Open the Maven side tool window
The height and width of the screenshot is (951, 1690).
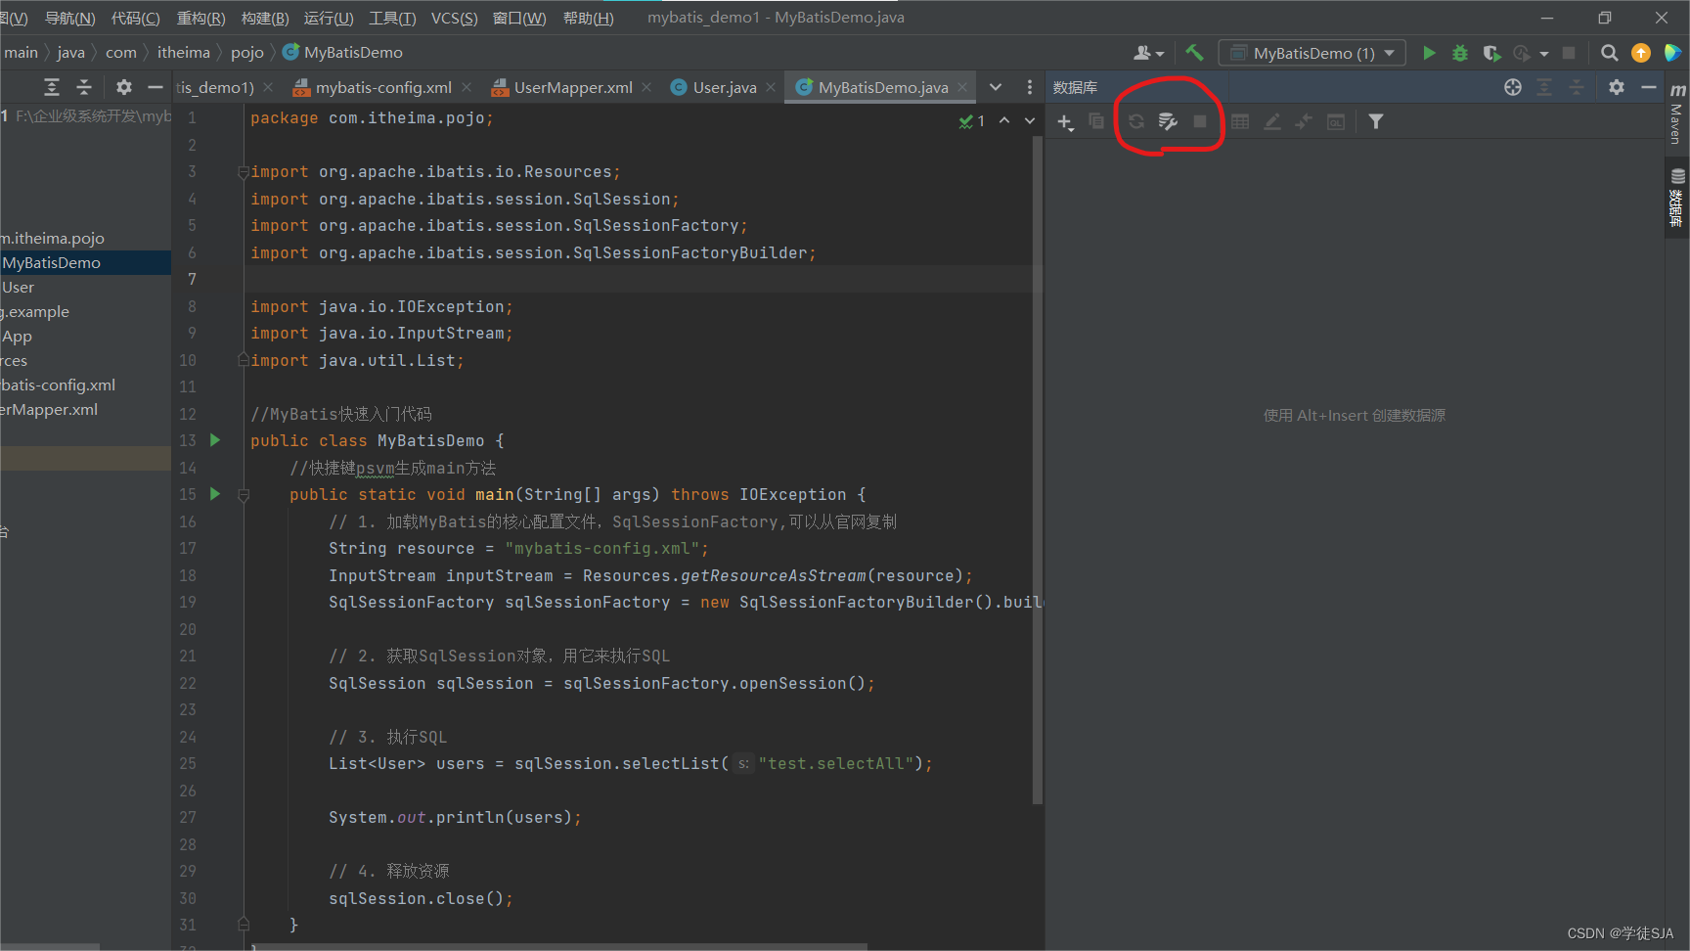click(1677, 113)
